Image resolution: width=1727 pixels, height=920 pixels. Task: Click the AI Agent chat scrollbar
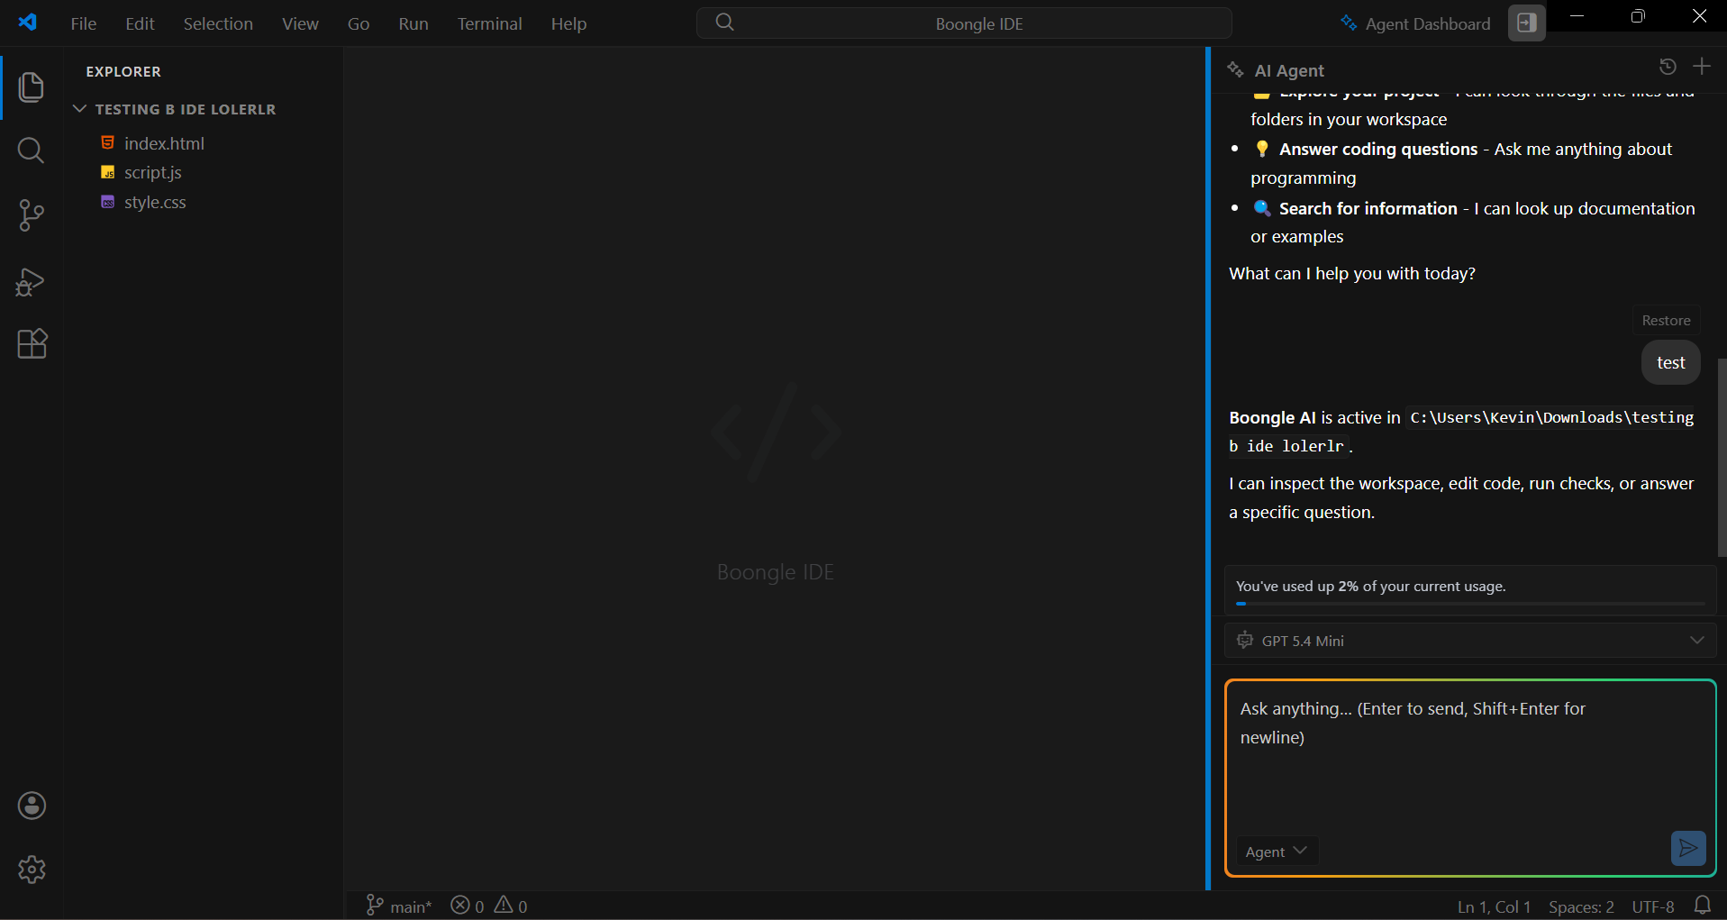click(x=1722, y=458)
